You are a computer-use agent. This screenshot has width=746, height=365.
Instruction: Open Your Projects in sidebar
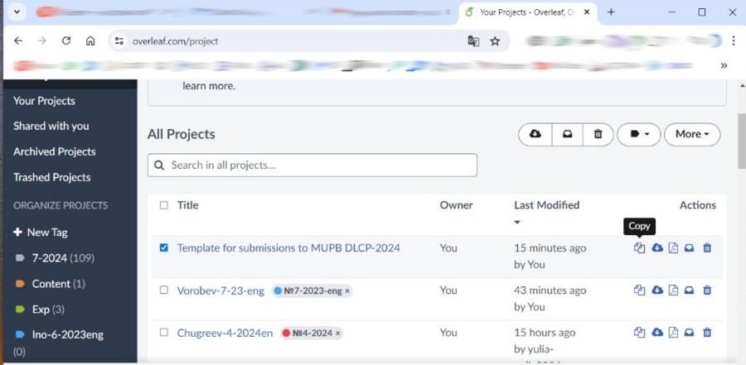click(x=44, y=101)
